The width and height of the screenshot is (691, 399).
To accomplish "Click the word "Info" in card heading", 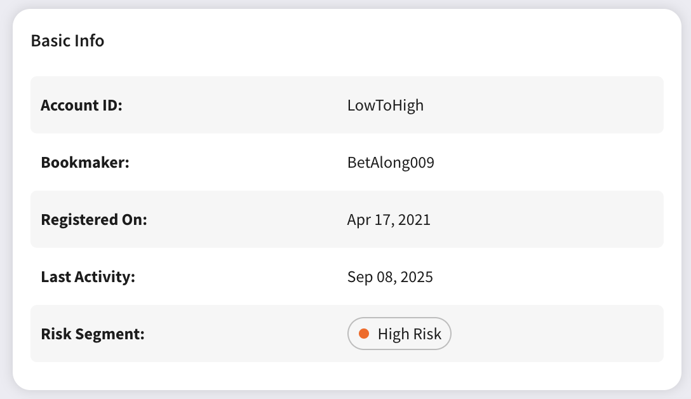I will (x=90, y=41).
